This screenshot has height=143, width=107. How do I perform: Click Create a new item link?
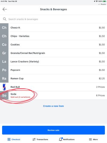tap(53, 106)
